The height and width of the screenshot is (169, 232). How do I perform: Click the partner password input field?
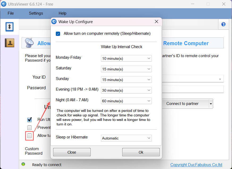(193, 89)
